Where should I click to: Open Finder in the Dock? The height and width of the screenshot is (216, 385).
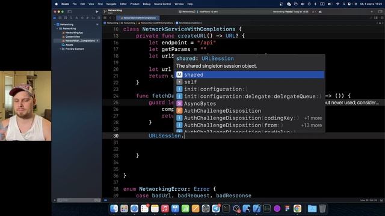click(x=114, y=209)
